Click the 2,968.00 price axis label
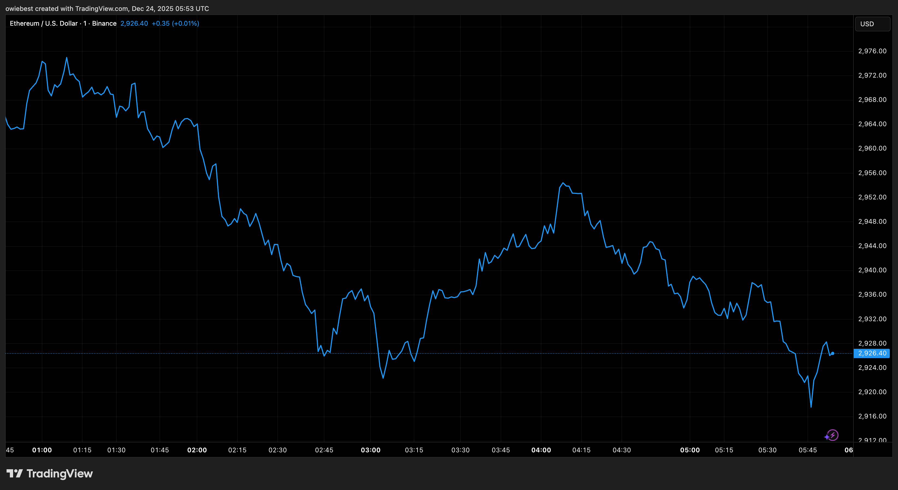This screenshot has height=490, width=898. pyautogui.click(x=872, y=100)
